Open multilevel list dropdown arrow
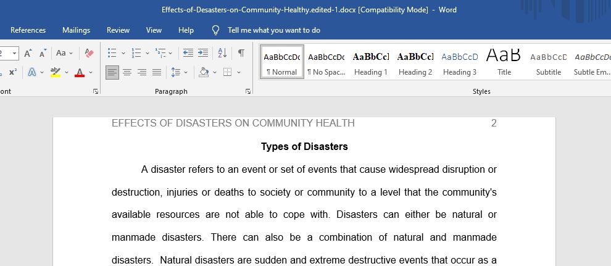611x266 pixels. [x=171, y=53]
